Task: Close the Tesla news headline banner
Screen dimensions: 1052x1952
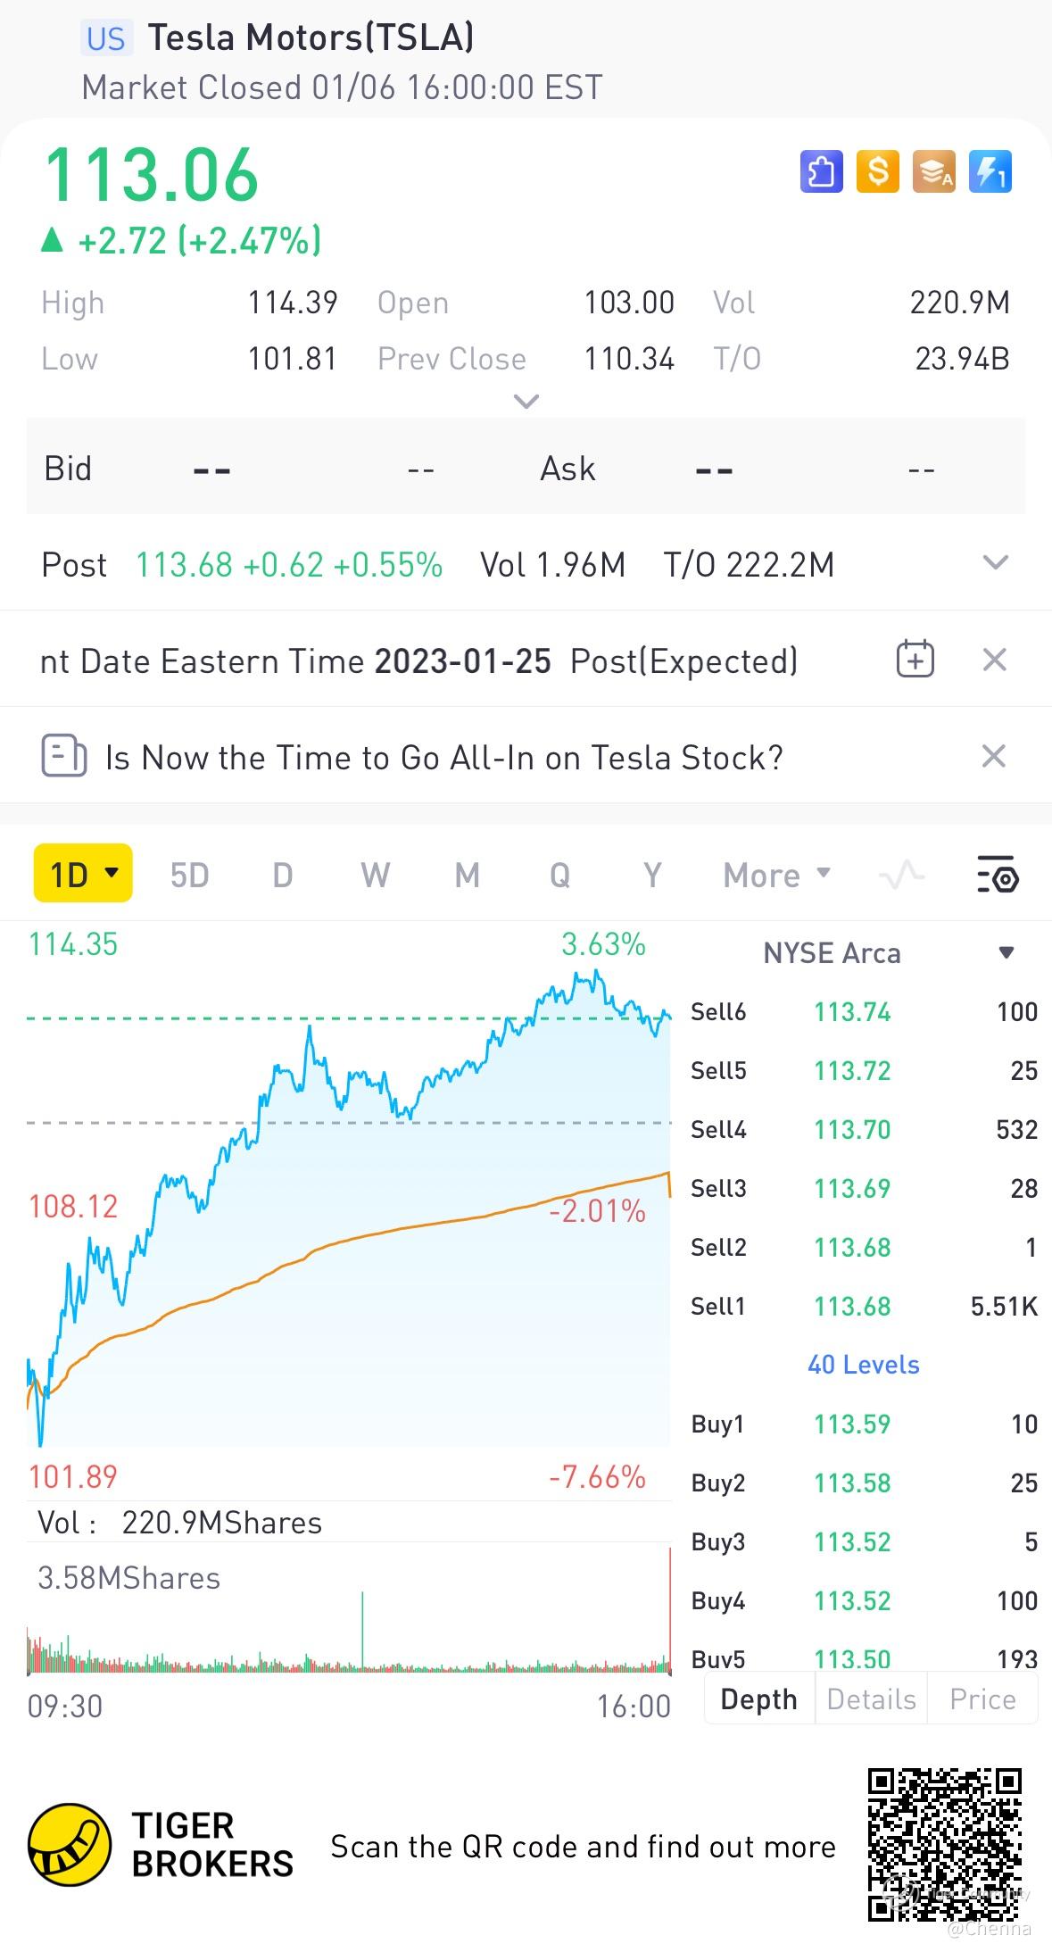Action: [x=994, y=756]
